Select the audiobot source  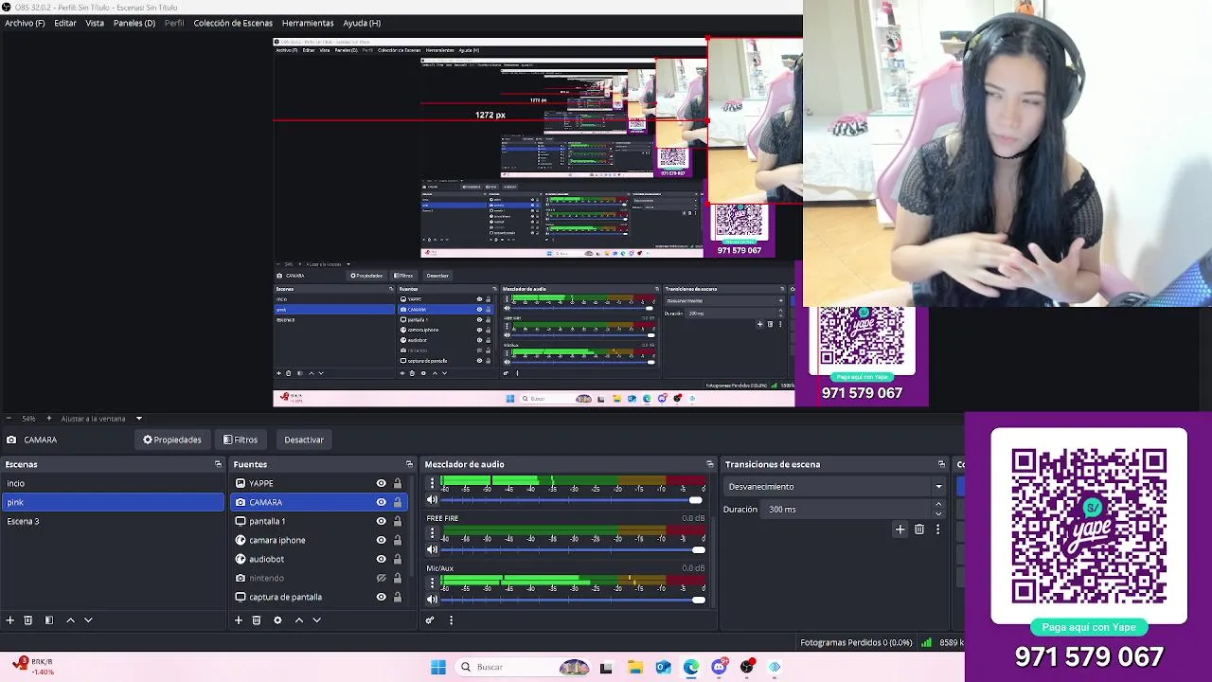click(319, 559)
